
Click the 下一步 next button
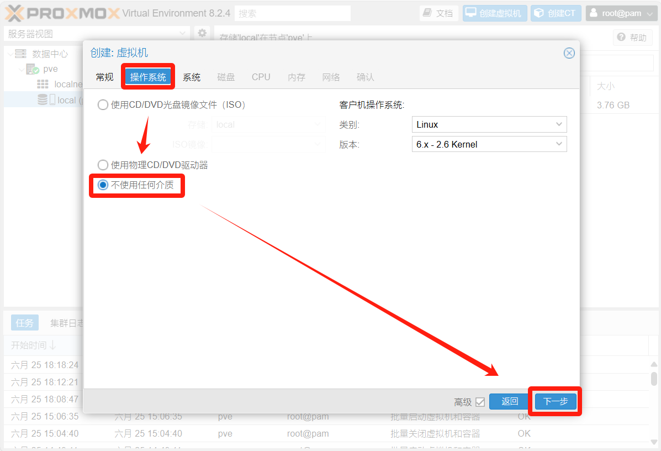pyautogui.click(x=555, y=401)
